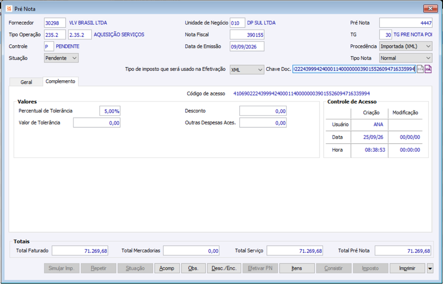Image resolution: width=443 pixels, height=284 pixels.
Task: Switch to the Geral tab
Action: point(26,82)
